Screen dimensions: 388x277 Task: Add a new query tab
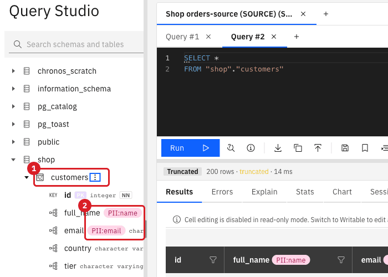(297, 37)
